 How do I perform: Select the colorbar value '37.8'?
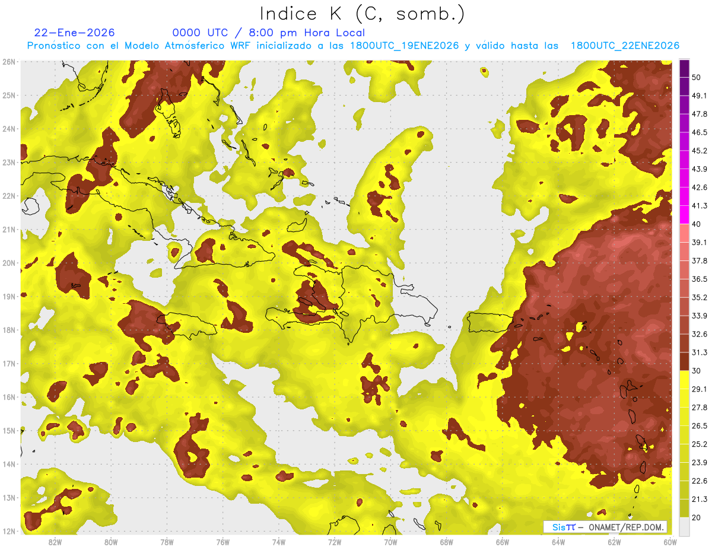pyautogui.click(x=700, y=260)
